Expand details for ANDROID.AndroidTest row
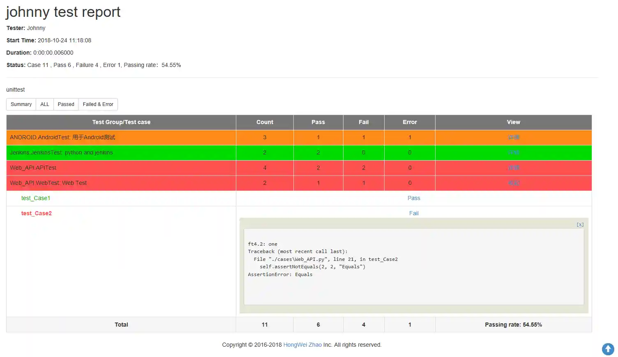Image resolution: width=618 pixels, height=357 pixels. [x=513, y=138]
